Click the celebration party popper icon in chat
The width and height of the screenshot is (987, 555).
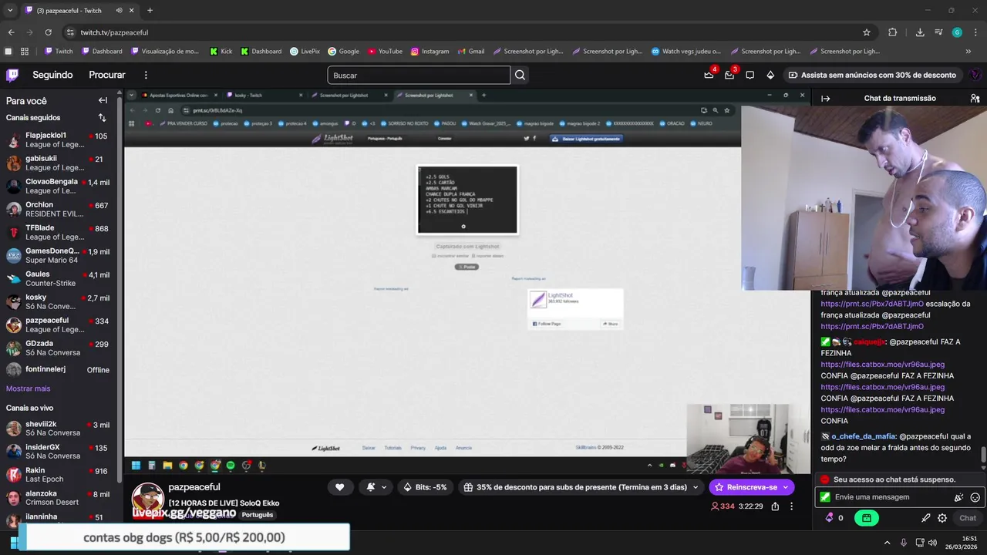(958, 498)
